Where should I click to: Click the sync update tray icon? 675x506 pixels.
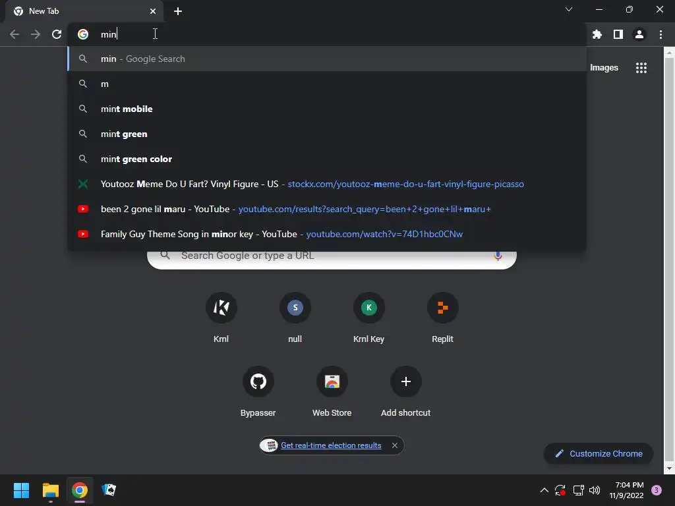(x=560, y=490)
